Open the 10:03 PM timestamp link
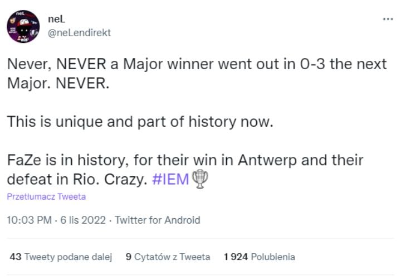Image resolution: width=401 pixels, height=279 pixels. (x=28, y=220)
